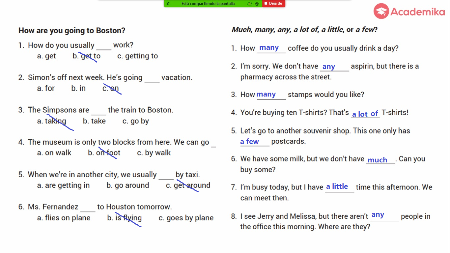Select answer 'c. on' in question 2
This screenshot has width=450, height=253.
(x=111, y=88)
